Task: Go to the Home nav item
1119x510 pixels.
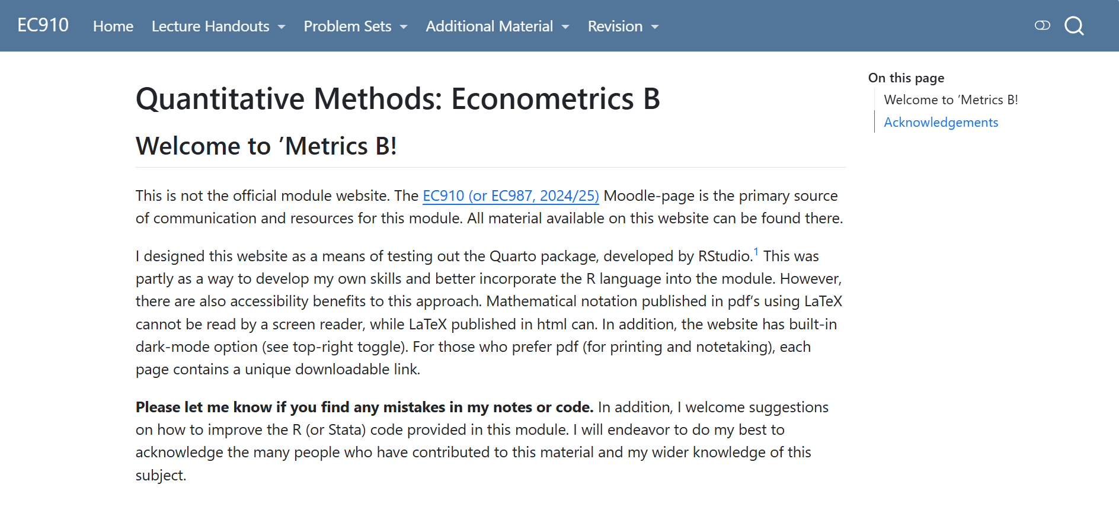Action: point(113,27)
